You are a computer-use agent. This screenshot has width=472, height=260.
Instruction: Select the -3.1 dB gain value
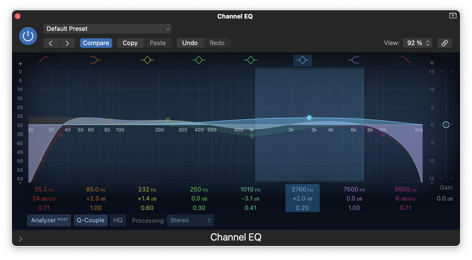[250, 199]
